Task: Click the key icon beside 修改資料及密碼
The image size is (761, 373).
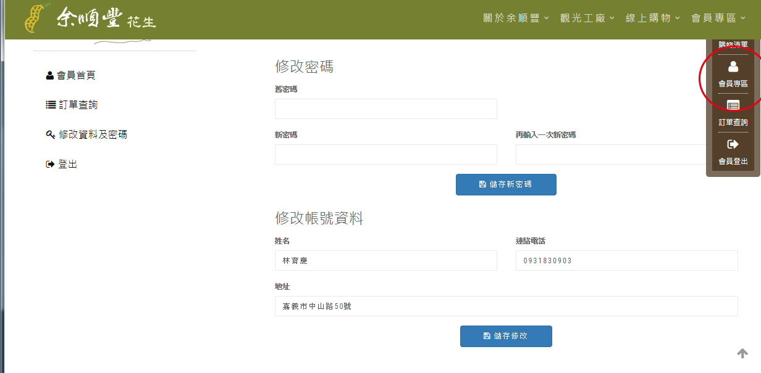Action: 51,135
